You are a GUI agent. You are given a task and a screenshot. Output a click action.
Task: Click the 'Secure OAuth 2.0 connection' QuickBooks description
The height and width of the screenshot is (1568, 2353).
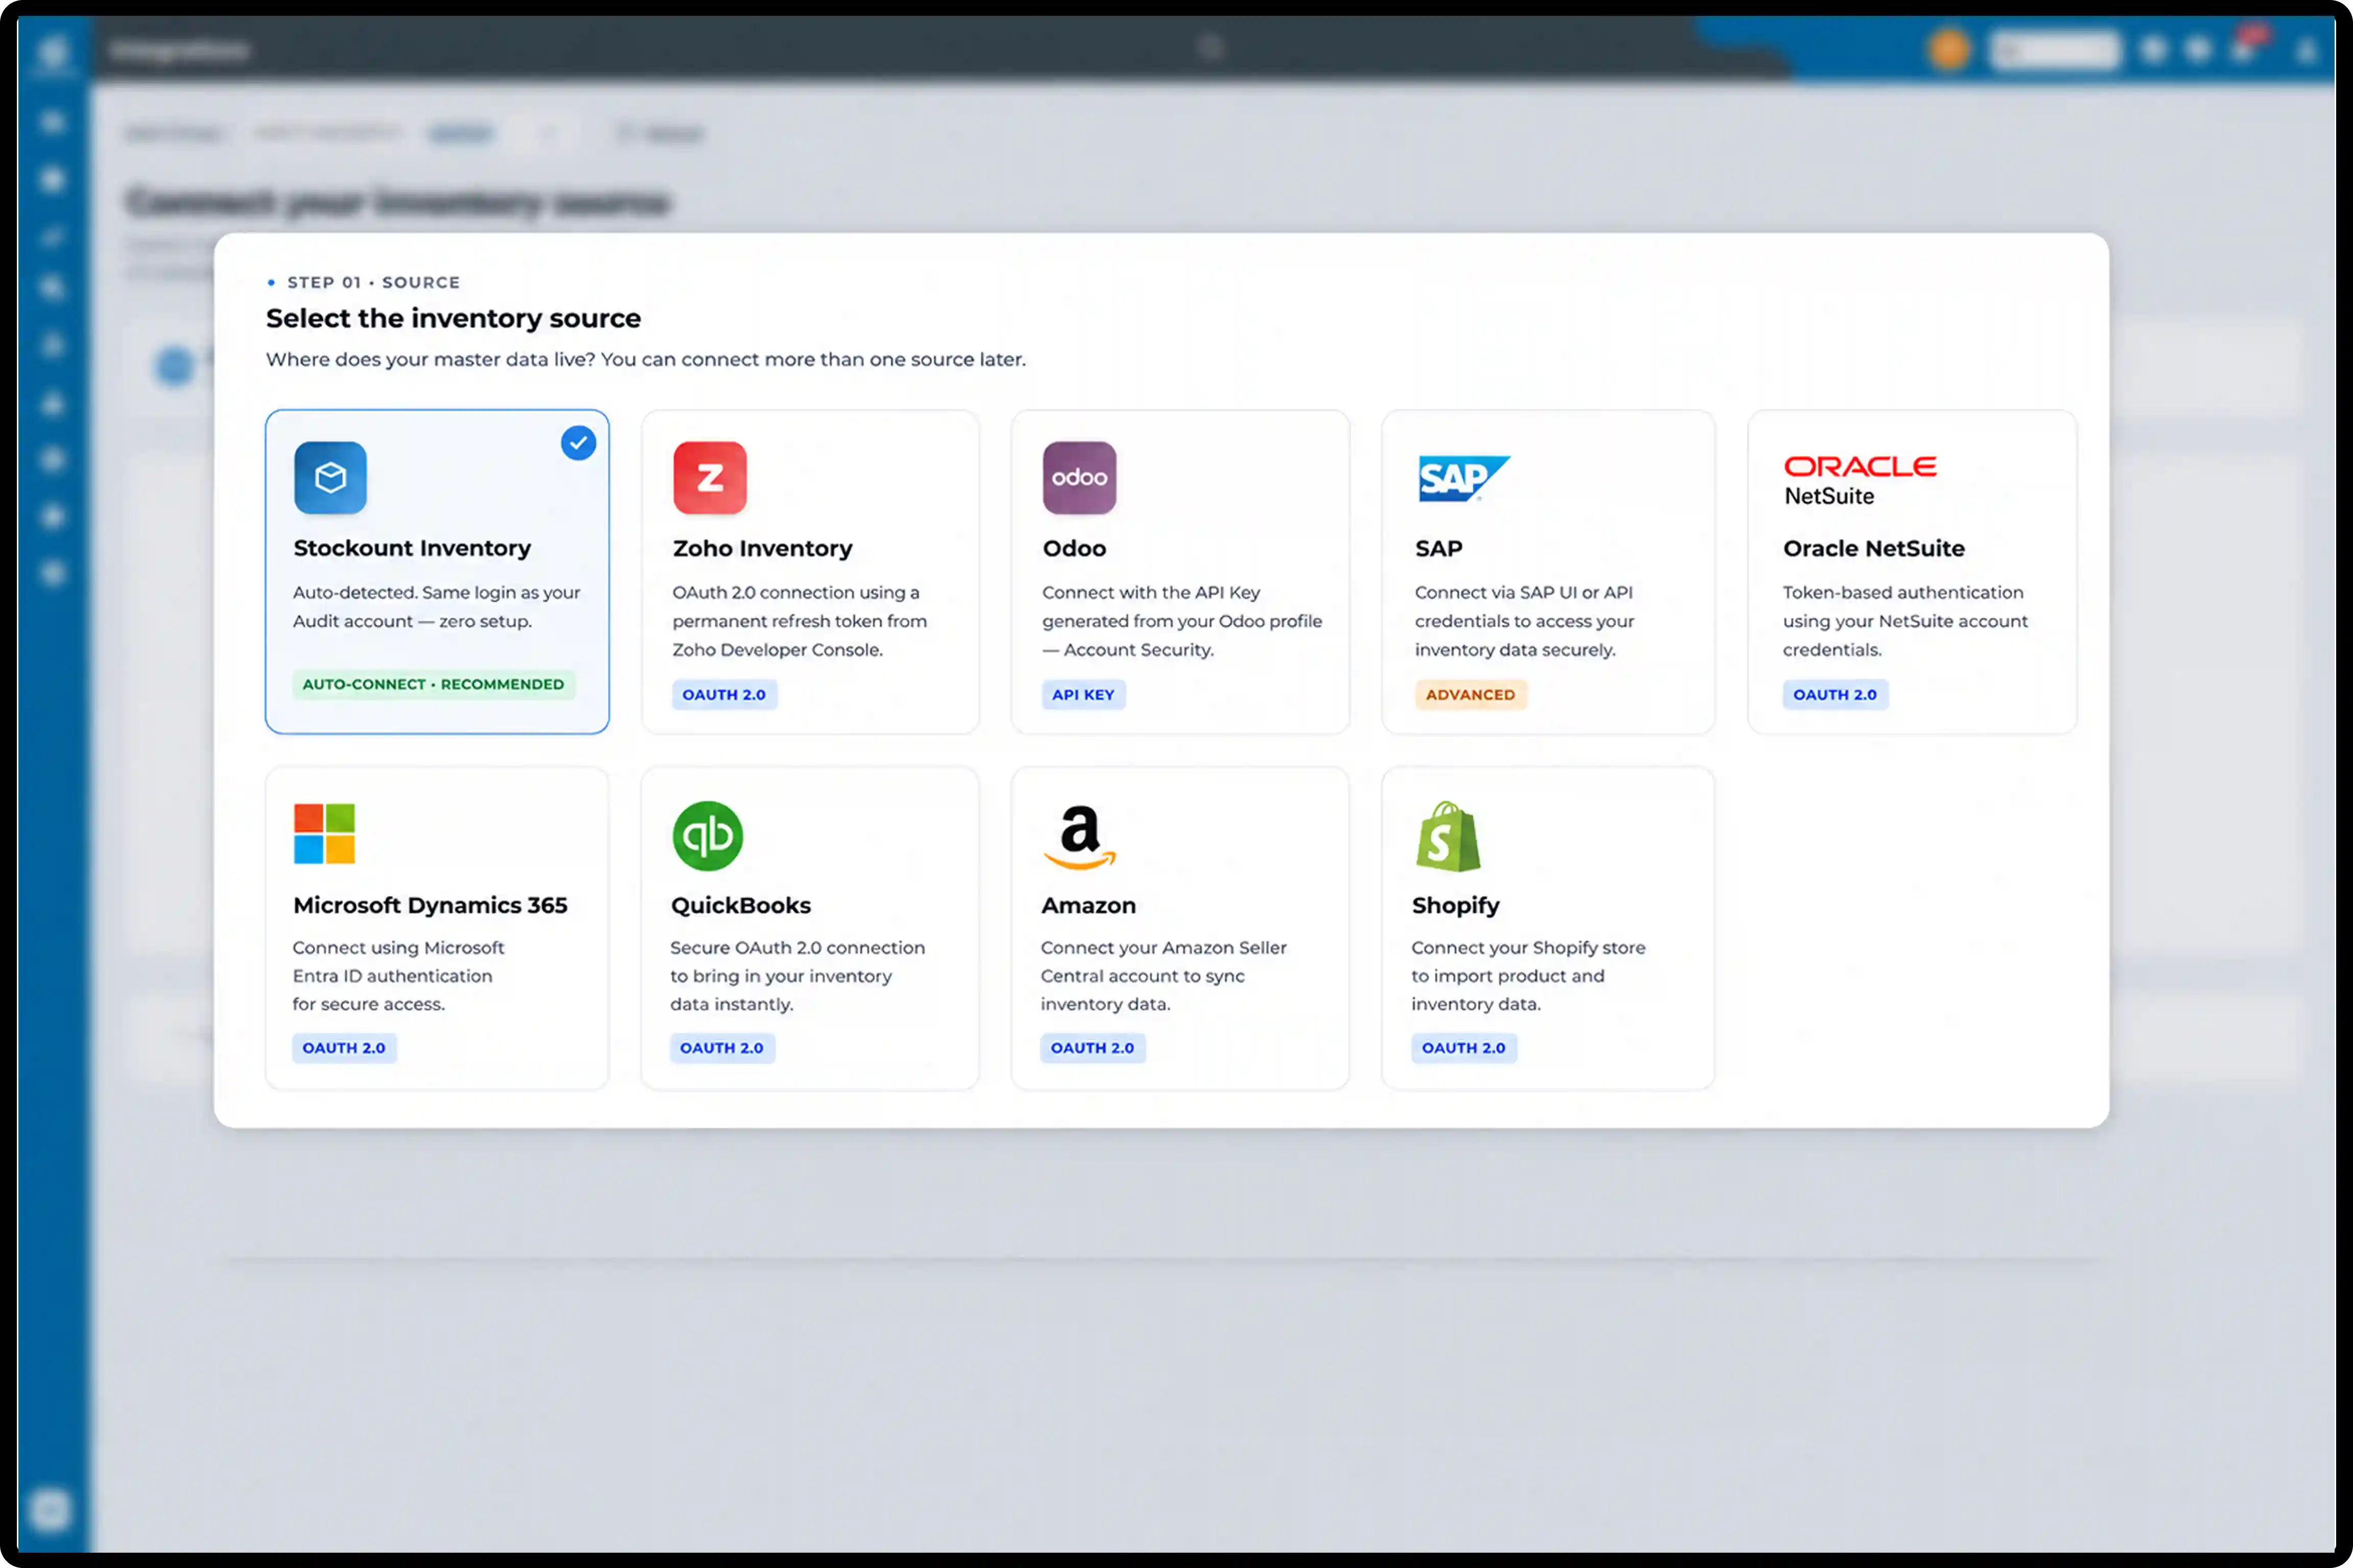(797, 975)
